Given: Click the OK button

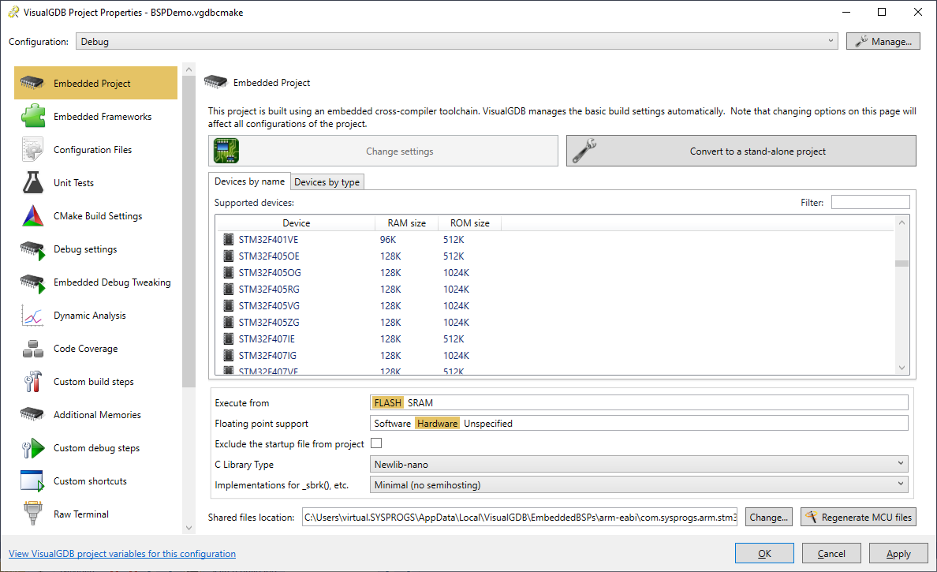Looking at the screenshot, I should (764, 554).
